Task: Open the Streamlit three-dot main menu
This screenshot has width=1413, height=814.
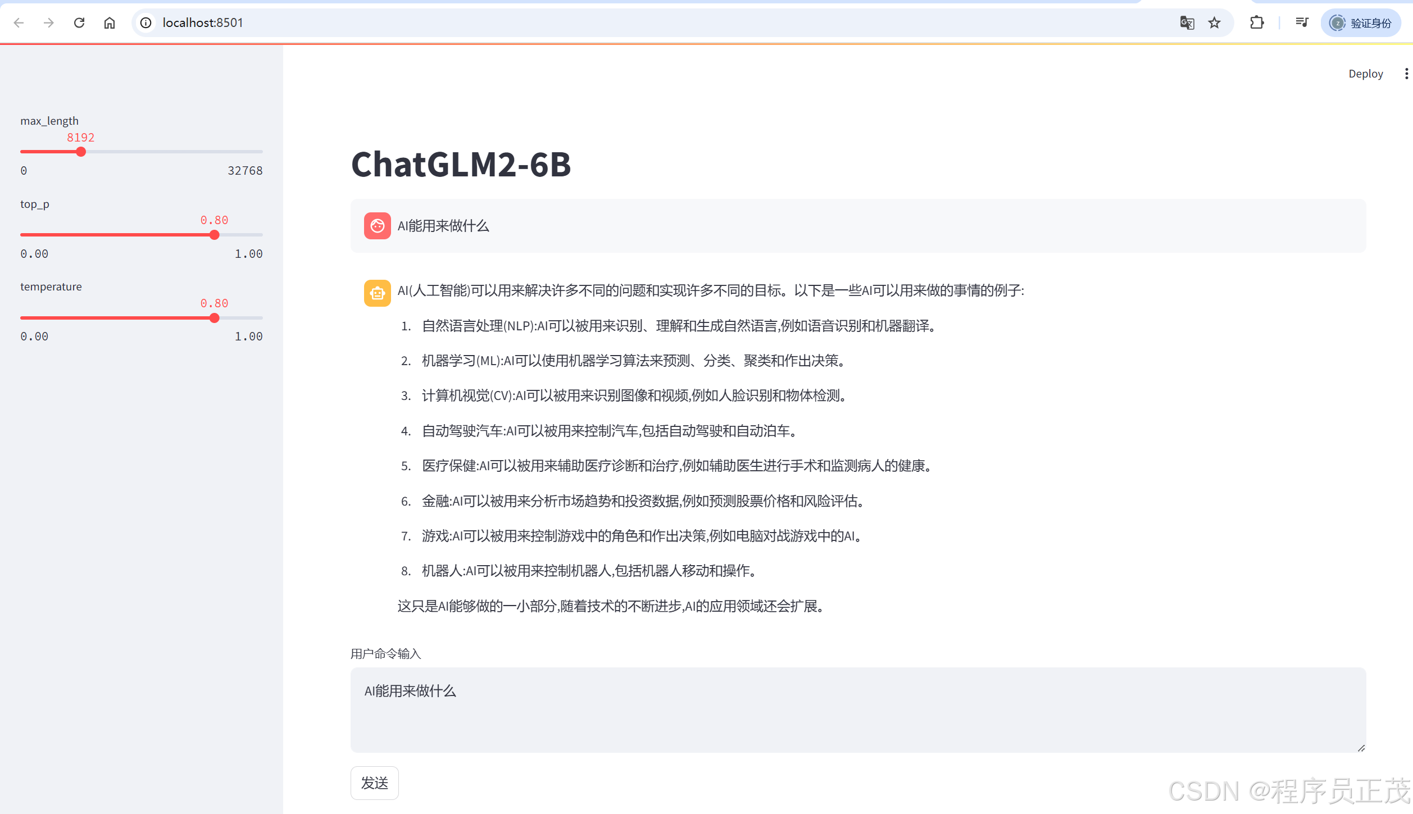Action: [x=1406, y=74]
